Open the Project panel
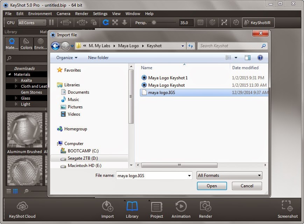The image size is (304, 224). tap(157, 209)
